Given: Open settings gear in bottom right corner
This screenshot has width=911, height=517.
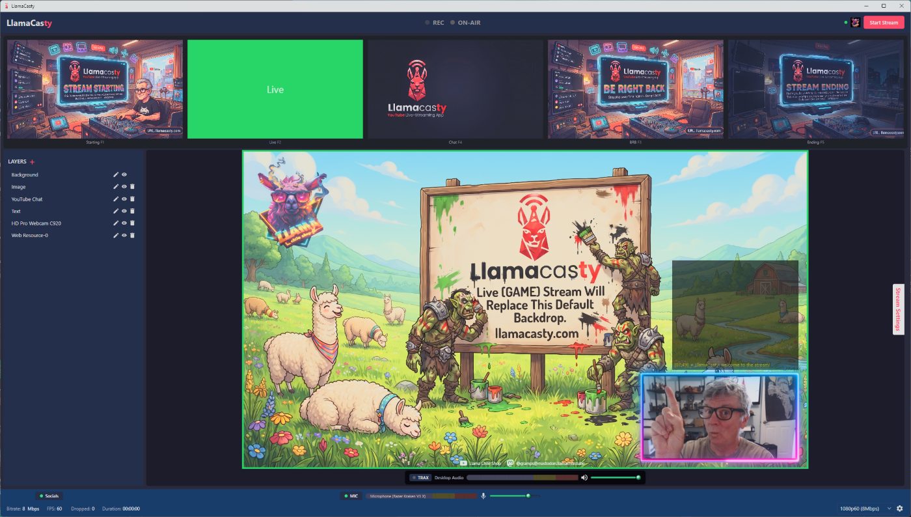Looking at the screenshot, I should point(900,509).
